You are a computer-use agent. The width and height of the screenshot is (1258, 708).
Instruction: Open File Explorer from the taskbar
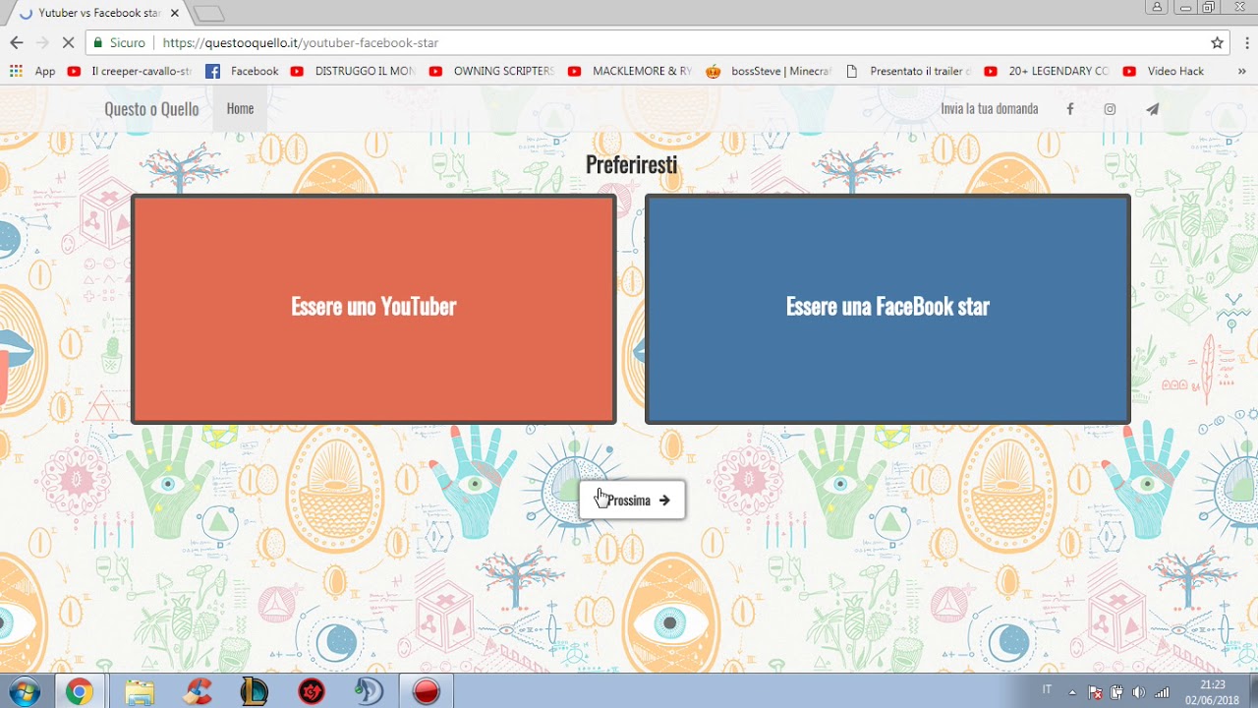pyautogui.click(x=140, y=691)
